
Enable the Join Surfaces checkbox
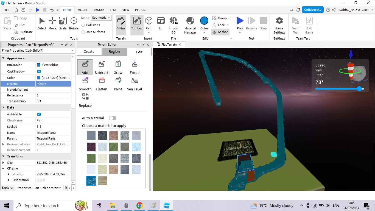pyautogui.click(x=83, y=32)
